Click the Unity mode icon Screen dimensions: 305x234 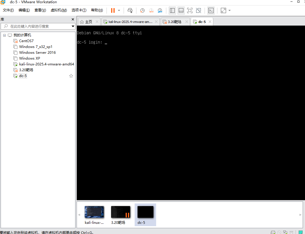pos(198,10)
